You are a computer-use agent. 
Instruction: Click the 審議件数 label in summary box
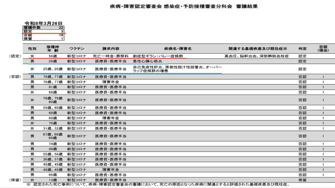[32, 28]
